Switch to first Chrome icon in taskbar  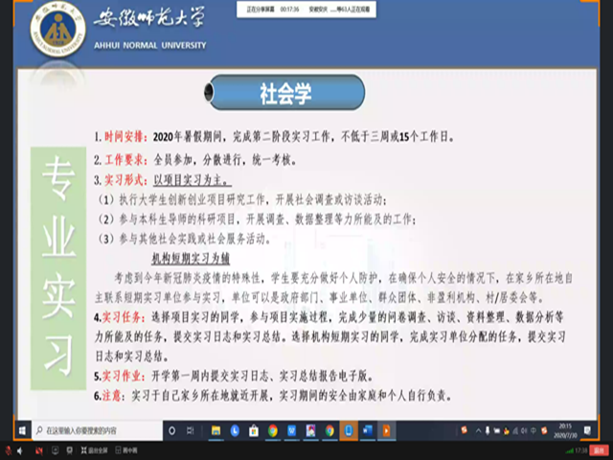click(x=273, y=430)
